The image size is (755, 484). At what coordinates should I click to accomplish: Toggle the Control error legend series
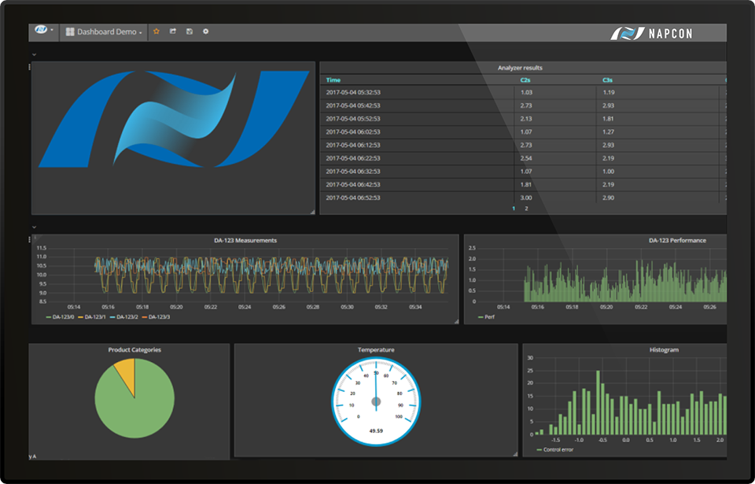tap(558, 449)
